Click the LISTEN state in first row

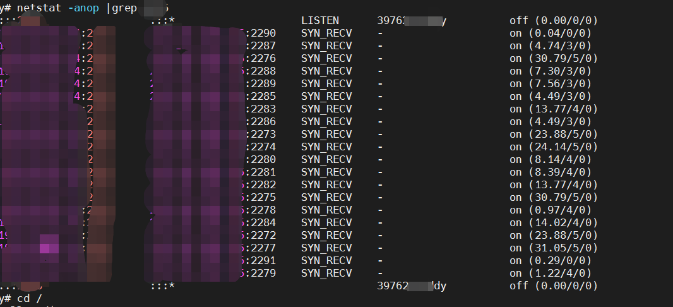319,20
